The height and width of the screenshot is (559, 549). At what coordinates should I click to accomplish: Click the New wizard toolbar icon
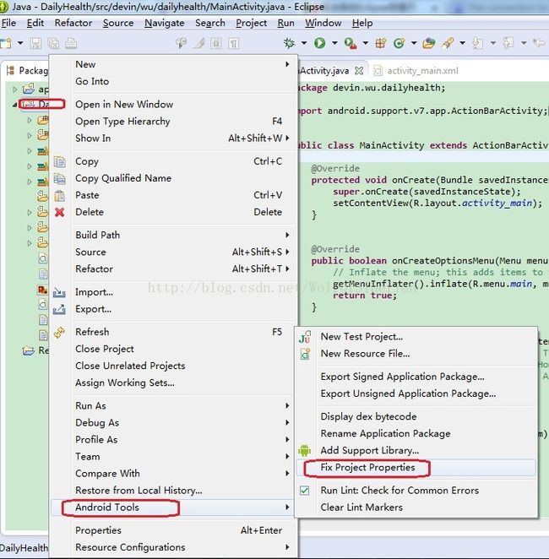pyautogui.click(x=6, y=43)
